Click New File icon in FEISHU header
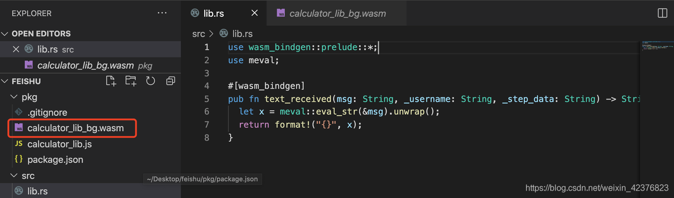The height and width of the screenshot is (198, 674). [x=111, y=81]
